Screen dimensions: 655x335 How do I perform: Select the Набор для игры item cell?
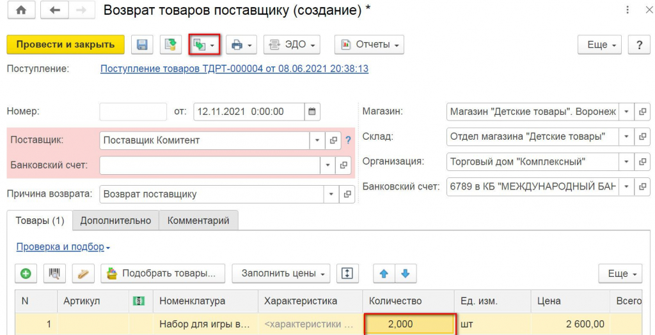pyautogui.click(x=206, y=324)
